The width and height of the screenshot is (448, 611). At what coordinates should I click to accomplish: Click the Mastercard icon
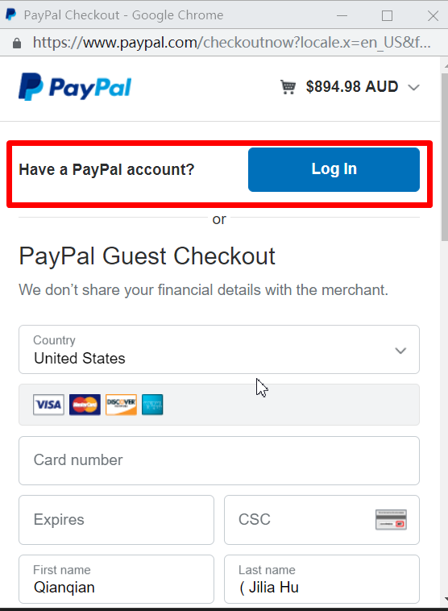click(x=85, y=405)
